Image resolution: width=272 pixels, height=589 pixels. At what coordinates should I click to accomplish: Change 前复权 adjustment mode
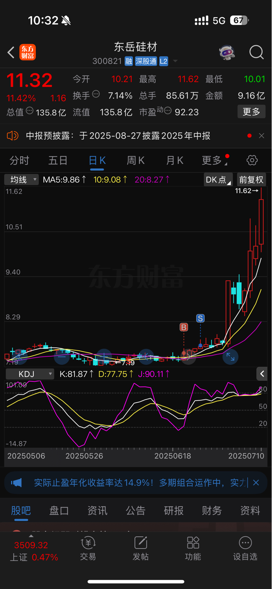pos(251,180)
